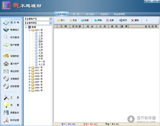Select 二月 under 2013

tap(41, 36)
